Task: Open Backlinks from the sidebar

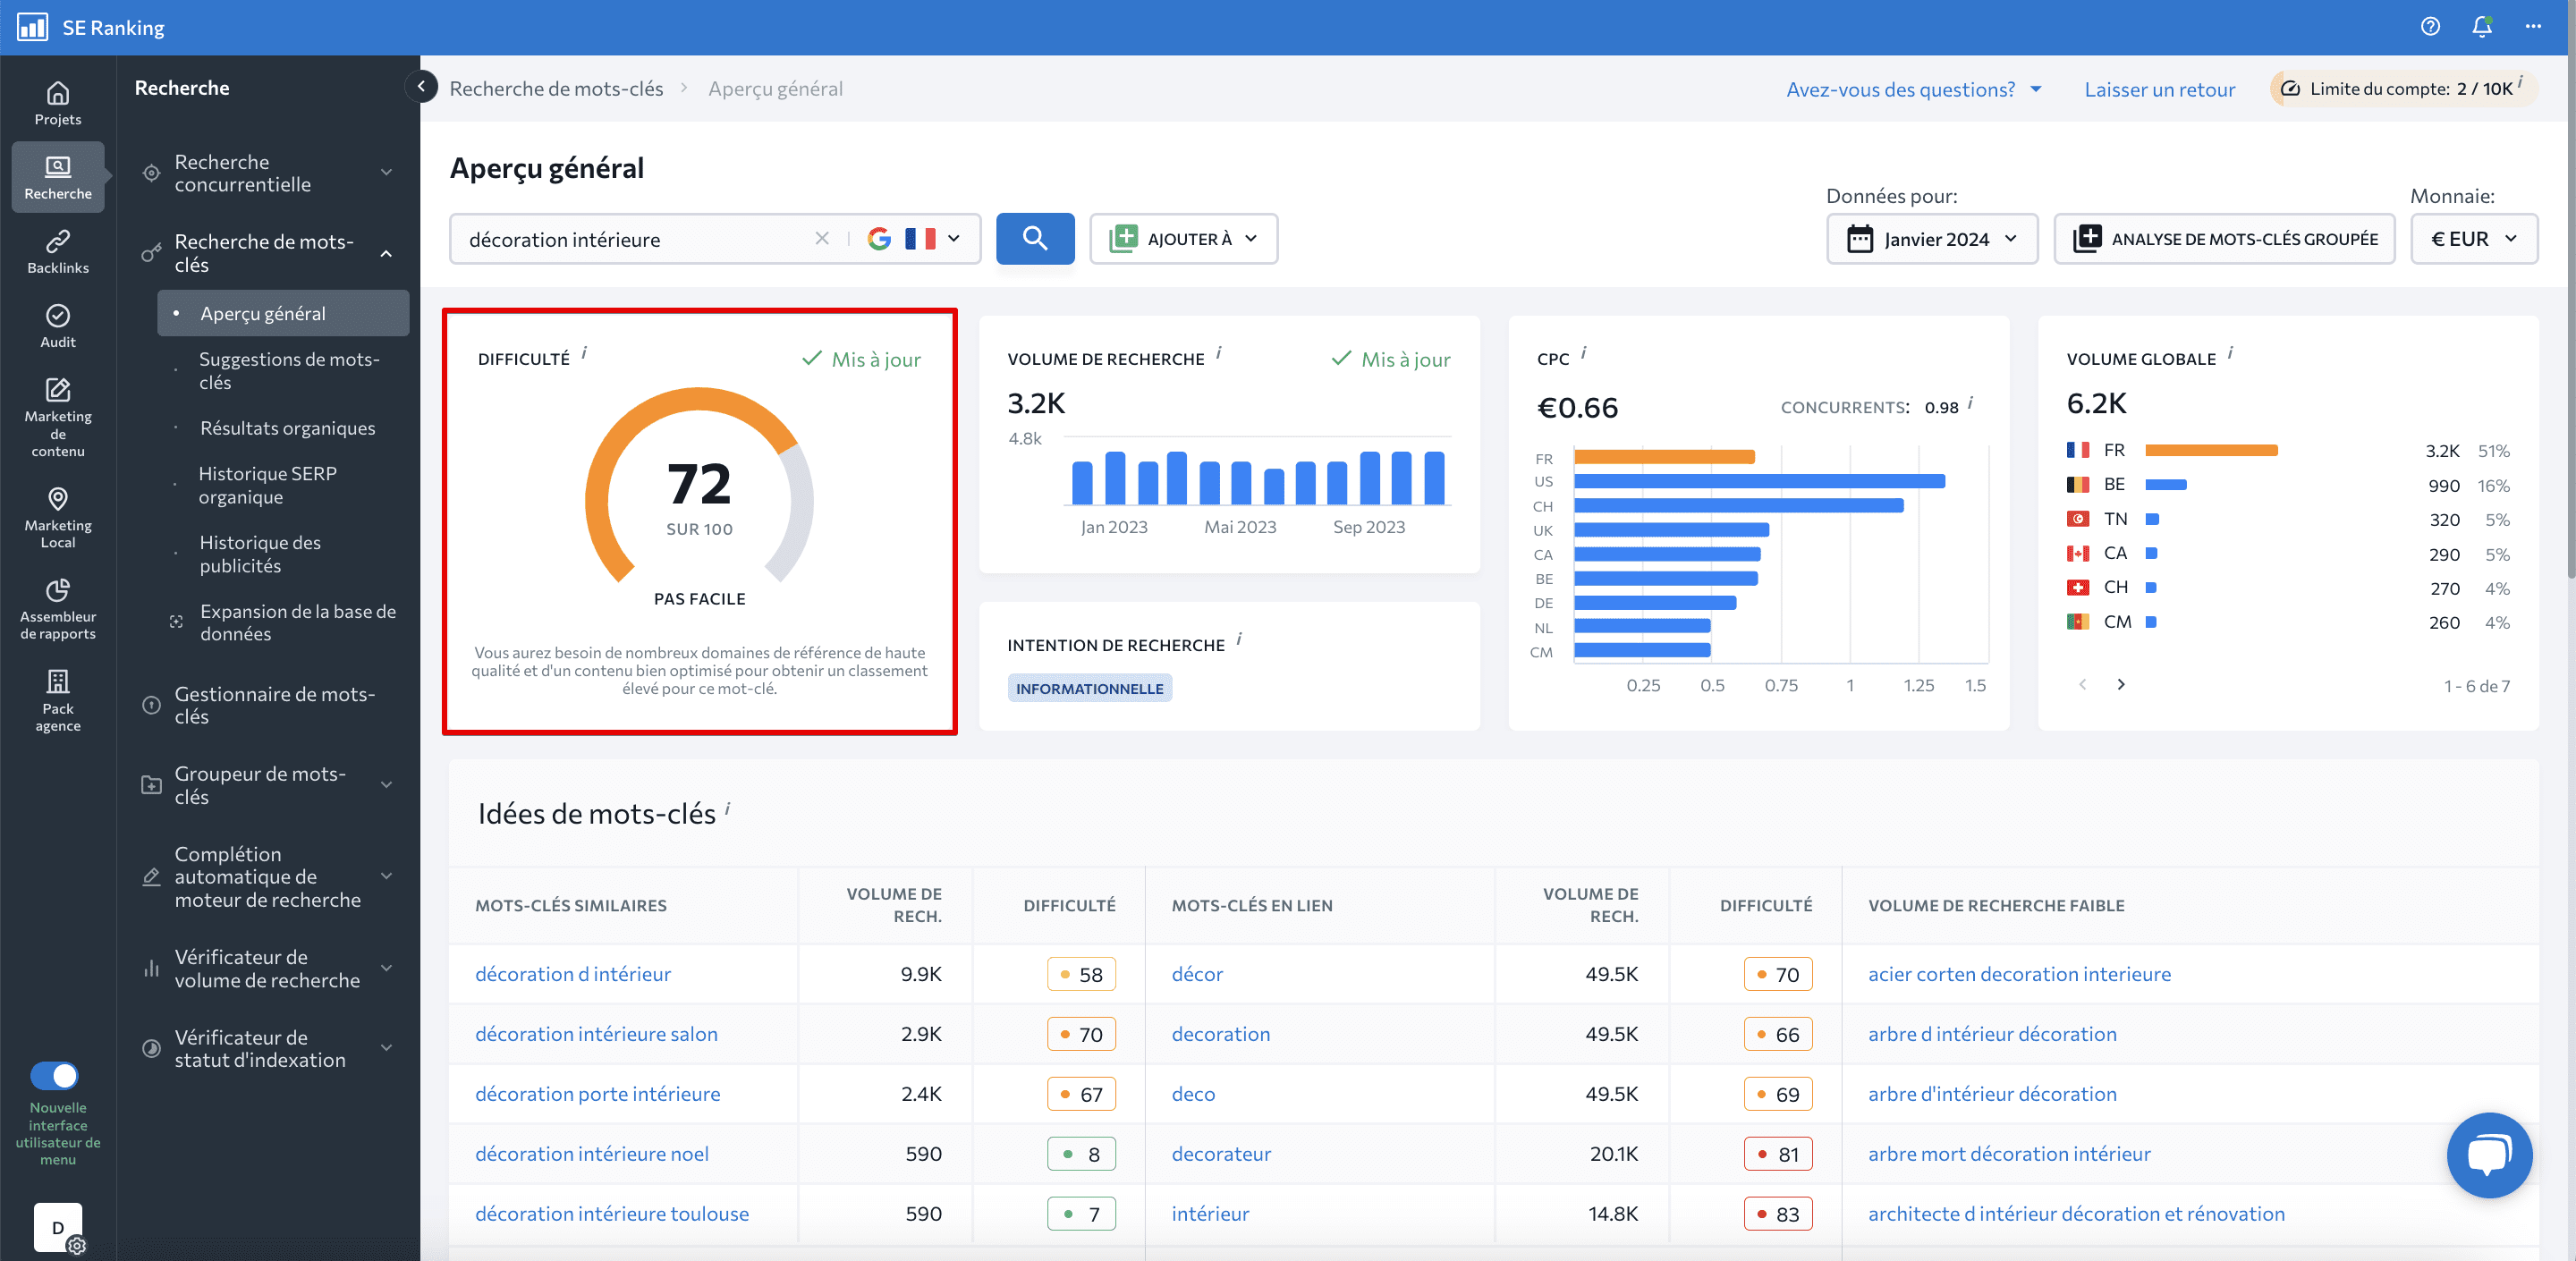Action: click(58, 252)
